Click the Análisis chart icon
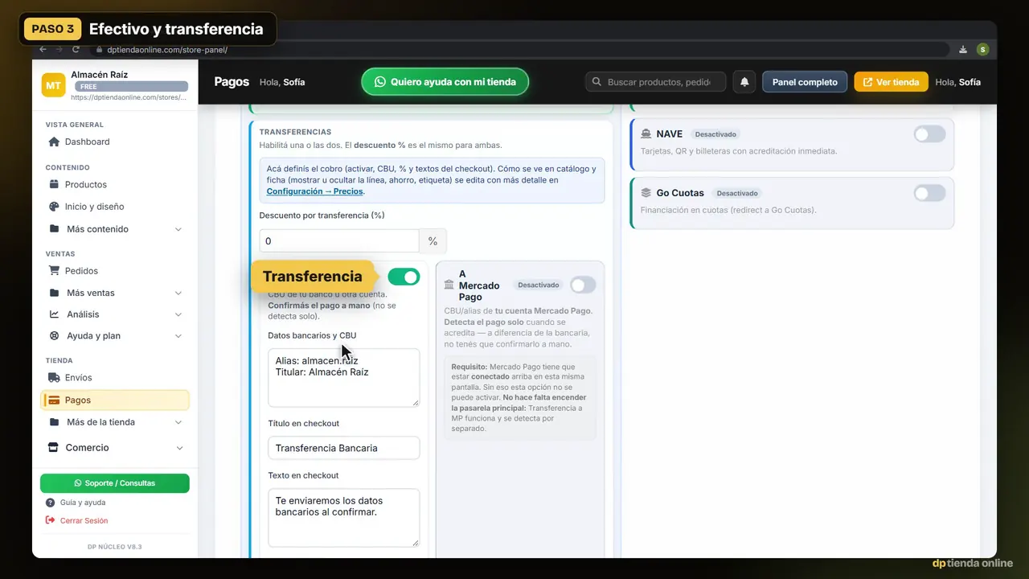Screen dimensions: 1029x579 [54, 314]
